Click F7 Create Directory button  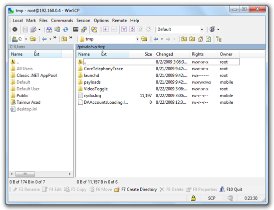click(136, 189)
